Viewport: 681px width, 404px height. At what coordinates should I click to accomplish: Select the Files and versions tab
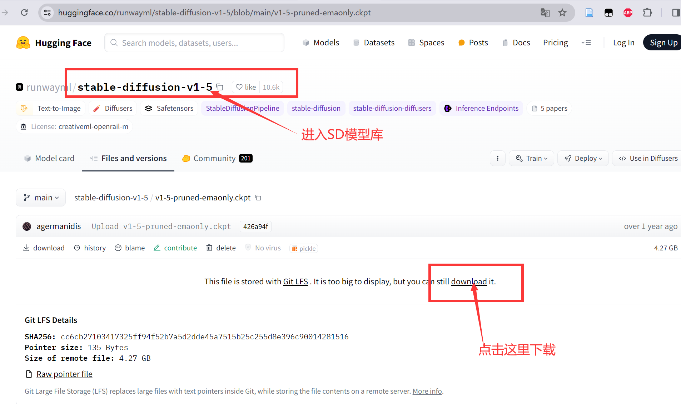tap(128, 158)
